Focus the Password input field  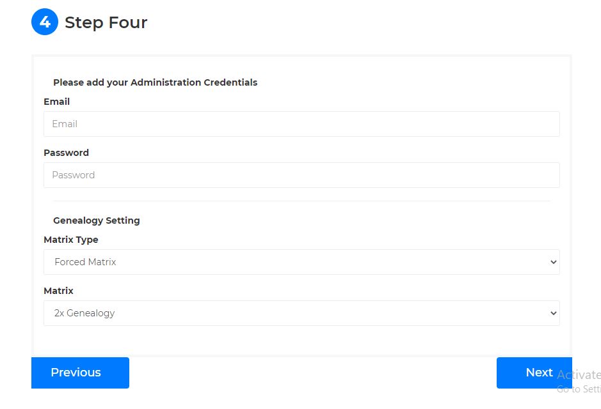[301, 175]
